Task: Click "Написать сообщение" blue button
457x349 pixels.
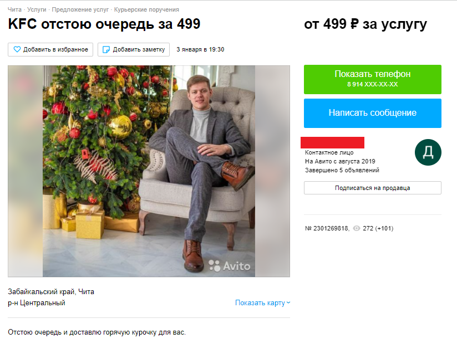Action: [x=373, y=113]
